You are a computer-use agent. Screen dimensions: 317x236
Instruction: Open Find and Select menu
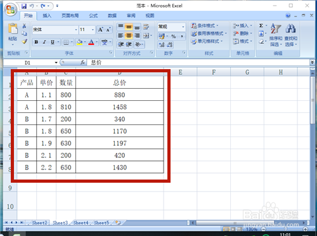[x=290, y=35]
